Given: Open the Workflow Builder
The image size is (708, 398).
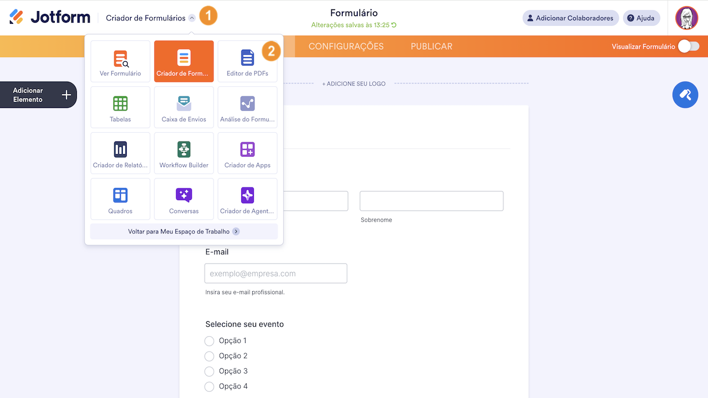Looking at the screenshot, I should [x=184, y=153].
